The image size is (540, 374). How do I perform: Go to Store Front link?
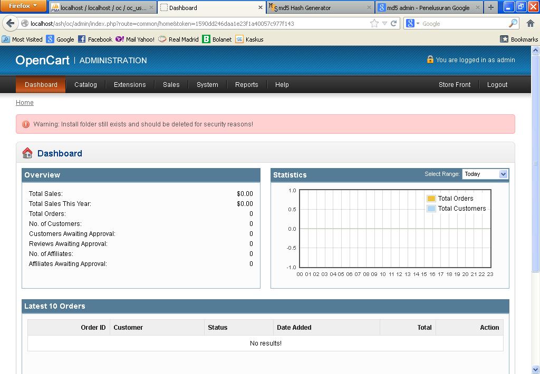[454, 85]
